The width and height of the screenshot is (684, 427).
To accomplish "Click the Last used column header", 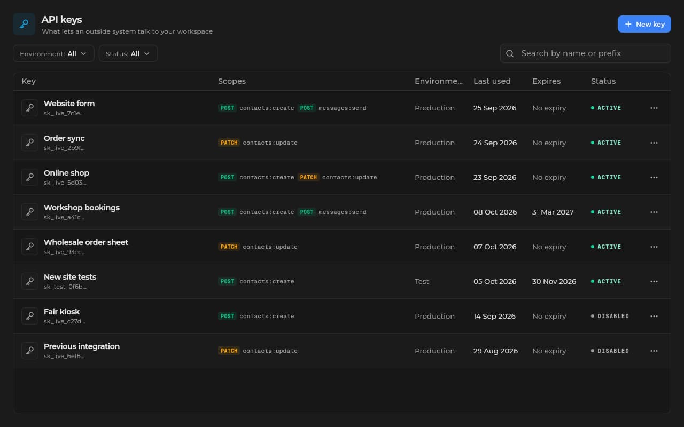I will (492, 81).
